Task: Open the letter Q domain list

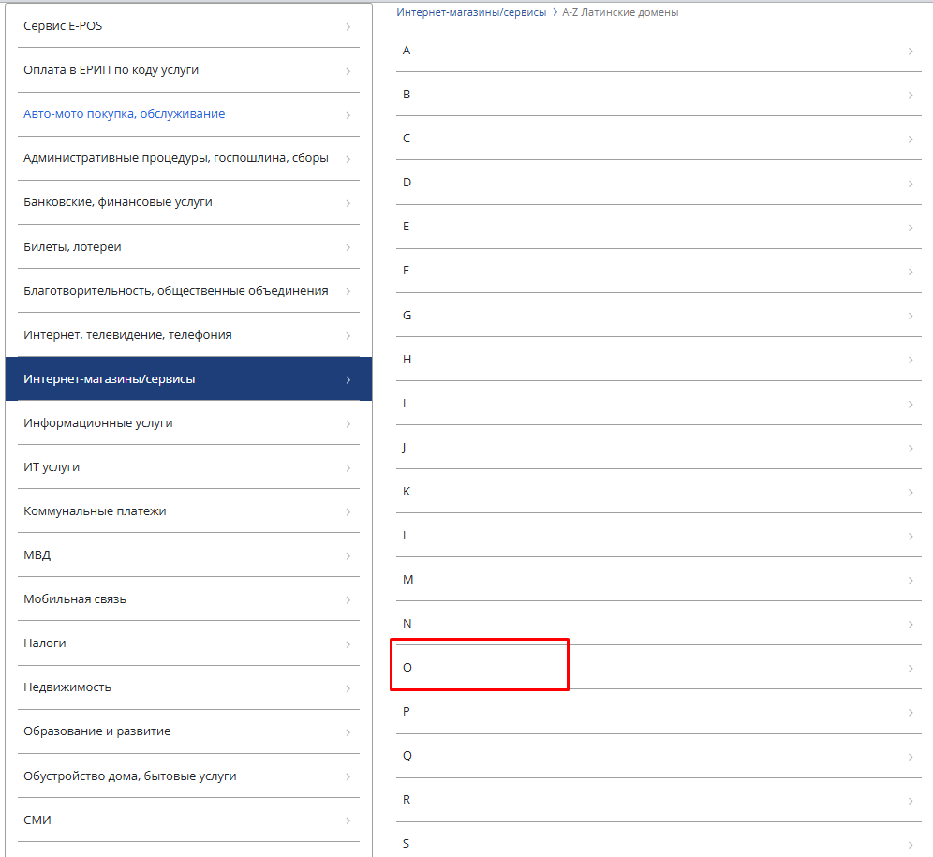Action: [x=659, y=756]
